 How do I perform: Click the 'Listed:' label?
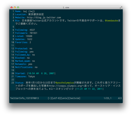coord(20,36)
